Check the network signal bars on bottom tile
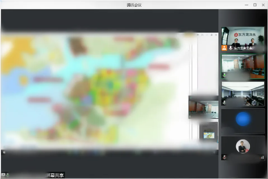 262,157
